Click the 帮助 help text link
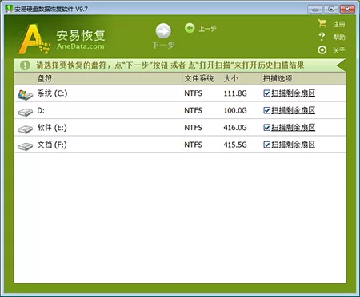 (338, 37)
